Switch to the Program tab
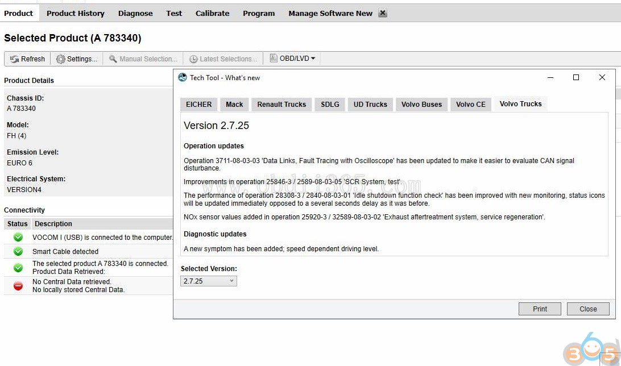 259,13
